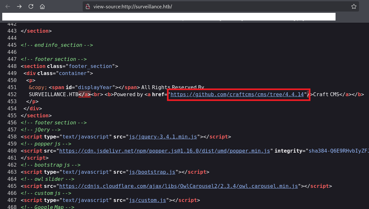
Task: Click line number 447 in the gutter
Action: (12, 59)
